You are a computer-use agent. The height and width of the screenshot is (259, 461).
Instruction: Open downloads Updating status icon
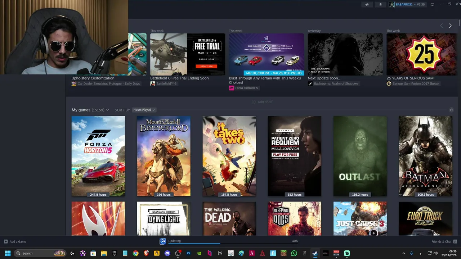[162, 241]
